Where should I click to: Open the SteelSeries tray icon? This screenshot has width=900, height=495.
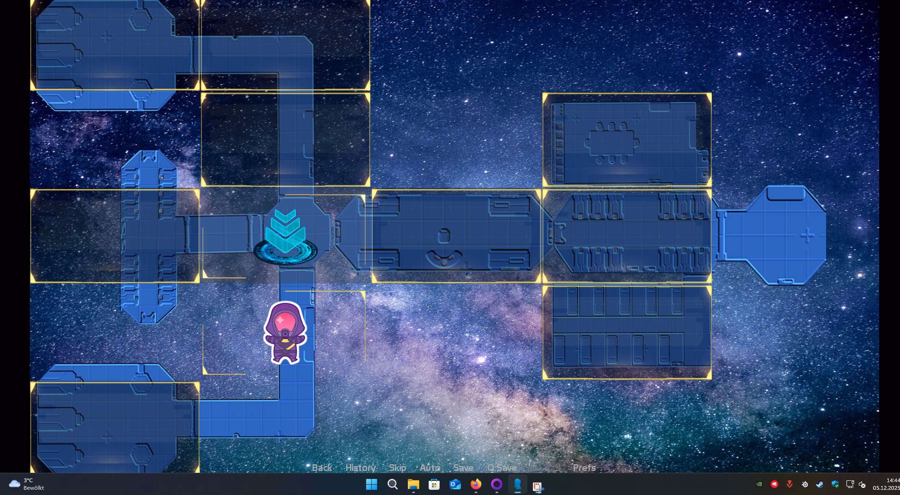click(804, 484)
